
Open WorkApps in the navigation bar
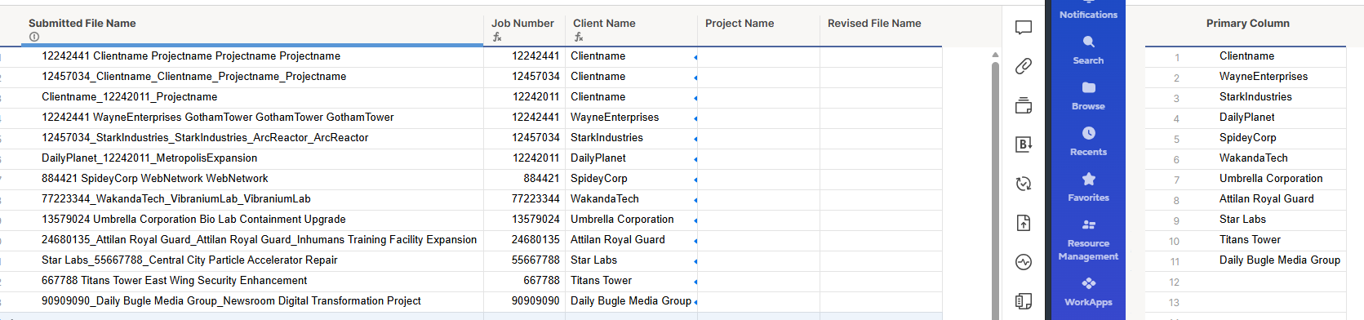[1088, 291]
